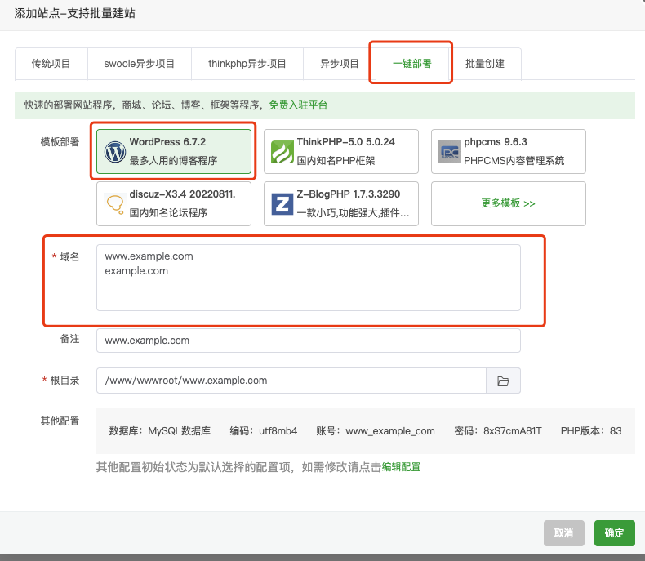The width and height of the screenshot is (645, 561).
Task: Choose phpcms 9.6.3 template card
Action: 509,151
